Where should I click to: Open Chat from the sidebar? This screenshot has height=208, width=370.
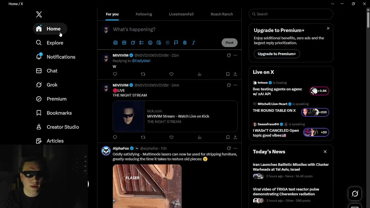pos(47,71)
